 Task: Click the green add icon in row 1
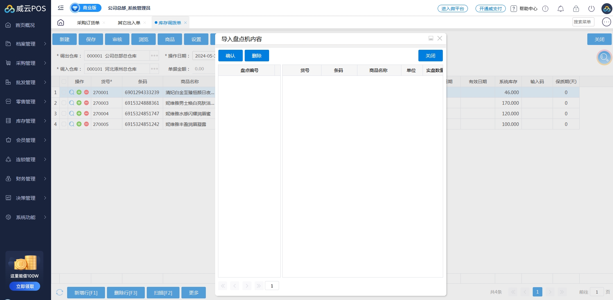click(x=79, y=92)
